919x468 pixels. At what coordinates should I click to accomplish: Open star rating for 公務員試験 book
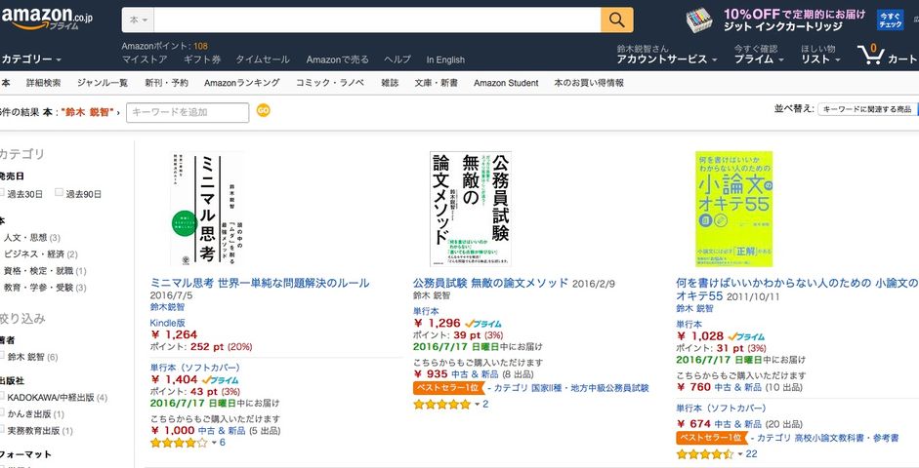pos(441,405)
